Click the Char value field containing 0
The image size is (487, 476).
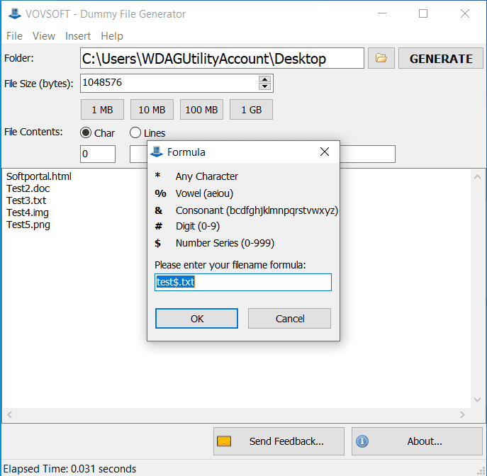tap(98, 154)
